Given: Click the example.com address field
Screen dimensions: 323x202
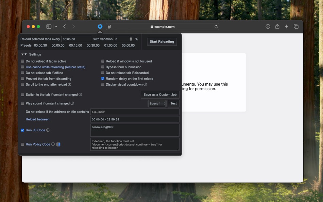Looking at the screenshot, I should click(x=162, y=27).
